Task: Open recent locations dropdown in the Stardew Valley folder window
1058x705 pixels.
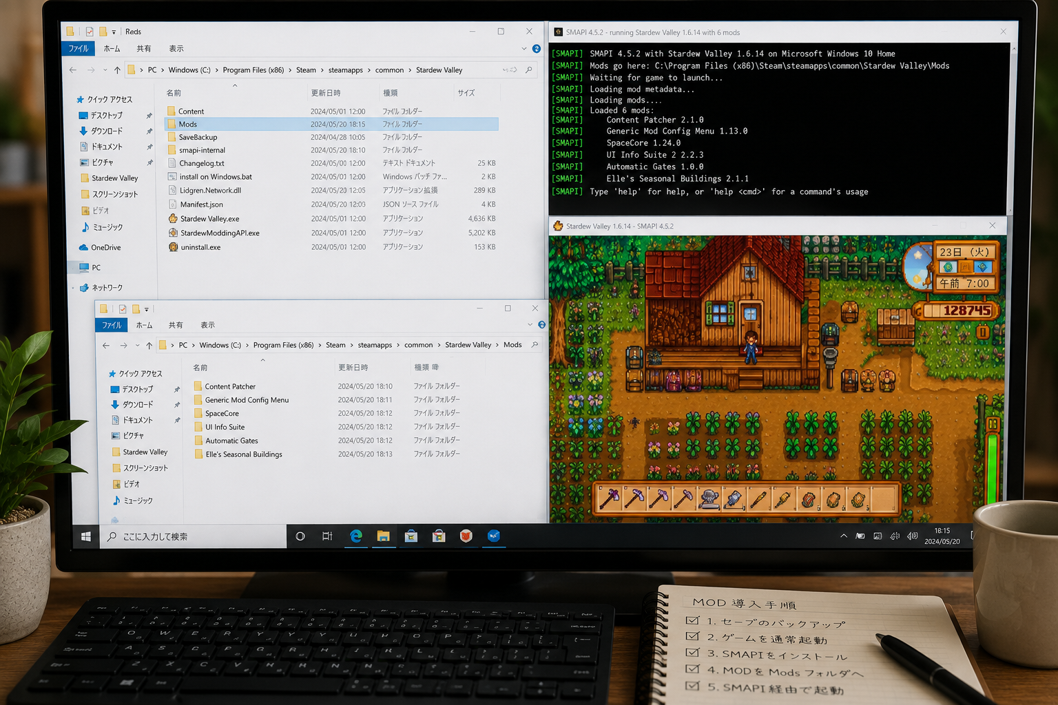Action: pyautogui.click(x=105, y=70)
